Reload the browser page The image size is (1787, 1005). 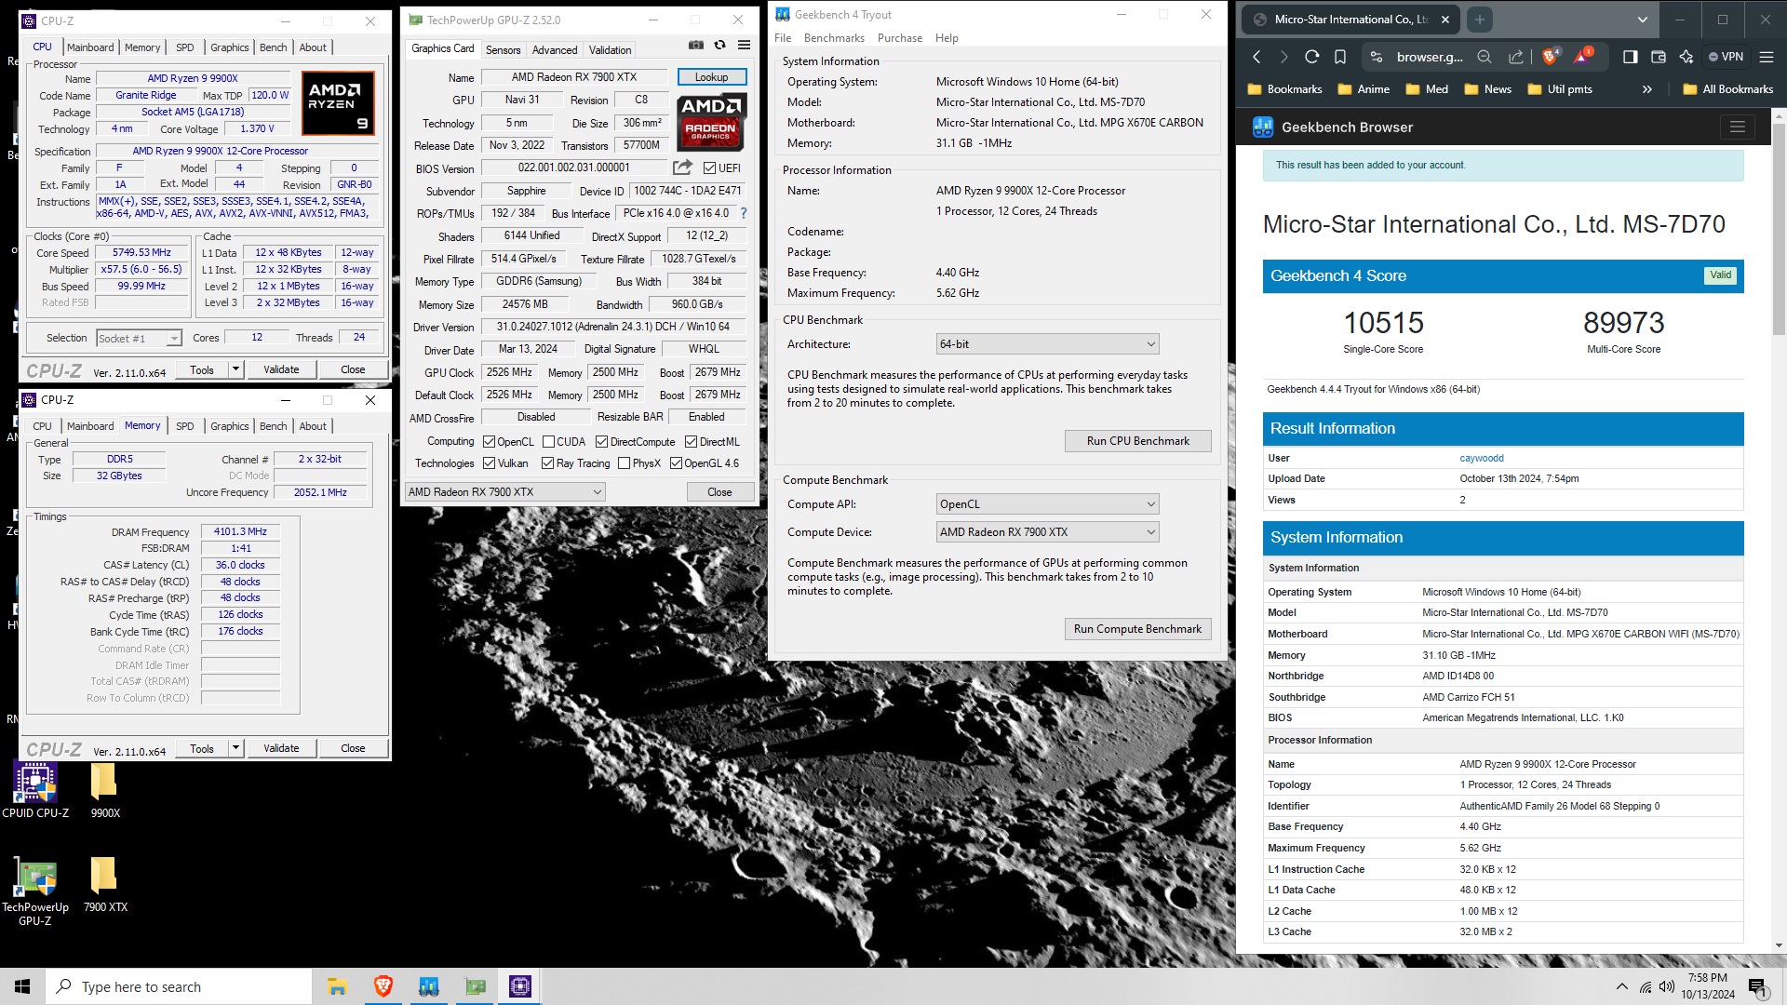click(x=1311, y=57)
